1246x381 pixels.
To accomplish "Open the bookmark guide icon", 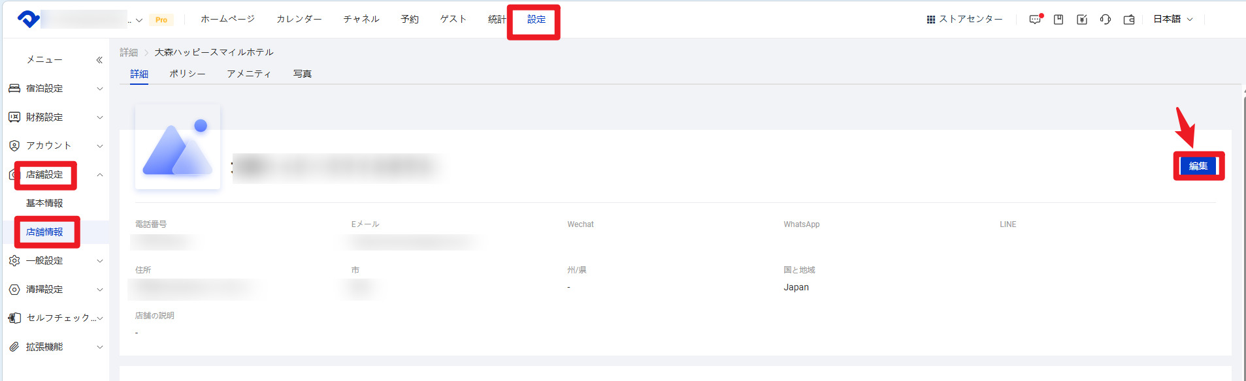I will [1058, 20].
